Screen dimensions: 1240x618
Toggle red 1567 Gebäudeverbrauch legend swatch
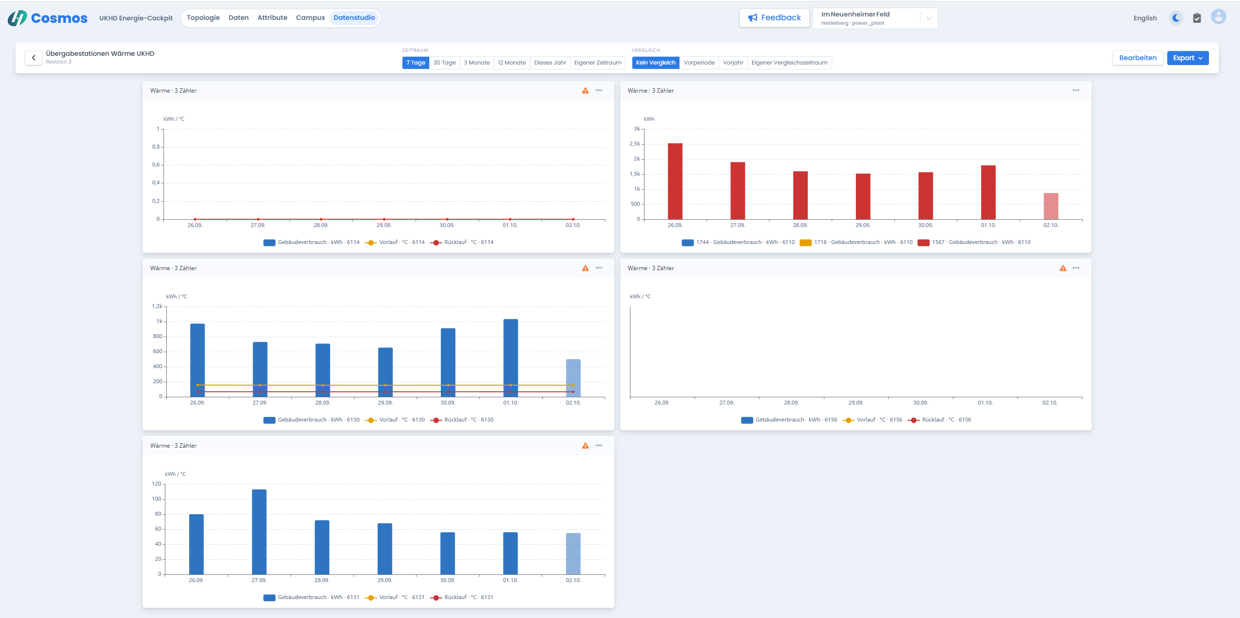point(923,243)
